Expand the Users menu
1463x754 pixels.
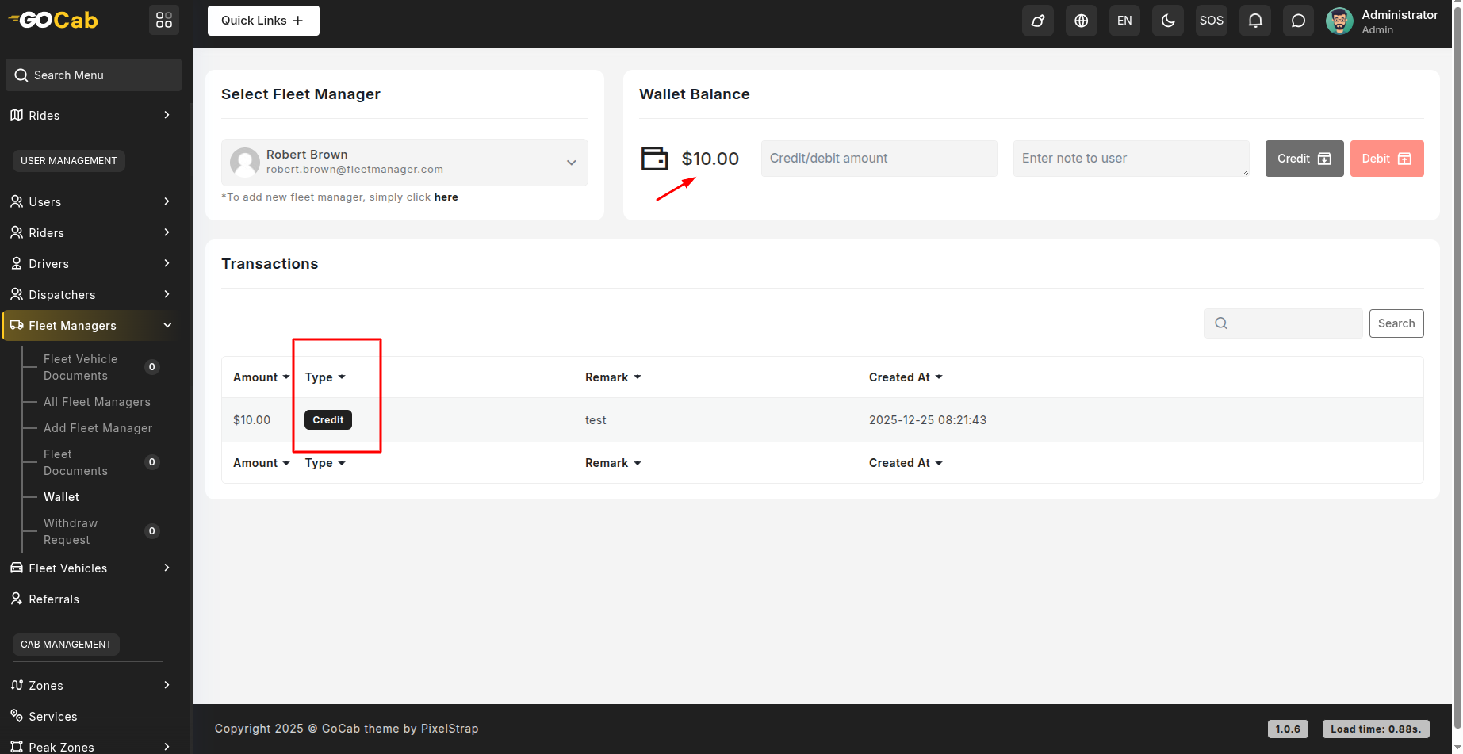coord(91,202)
